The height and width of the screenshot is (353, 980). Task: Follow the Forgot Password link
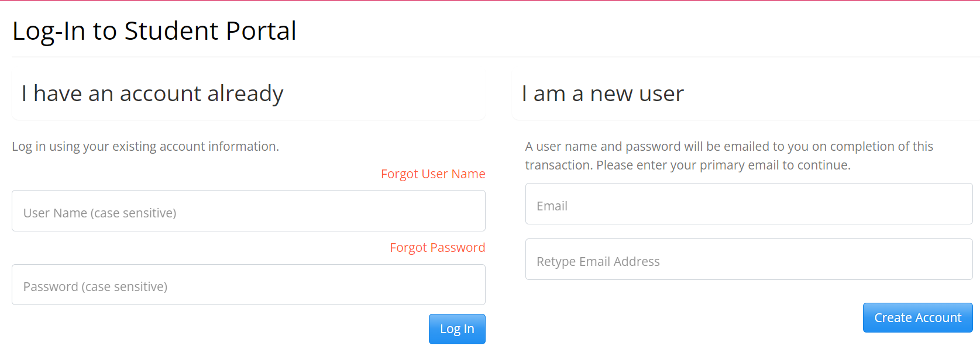click(x=437, y=248)
